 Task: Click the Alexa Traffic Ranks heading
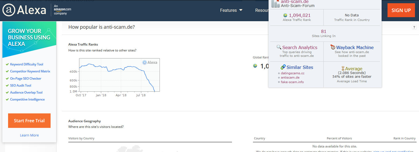pos(83,45)
